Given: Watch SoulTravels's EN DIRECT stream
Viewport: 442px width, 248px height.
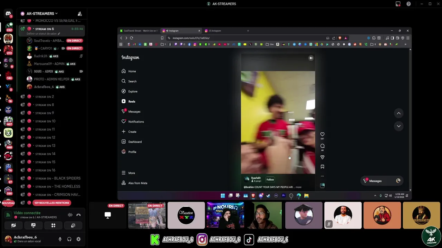Looking at the screenshot, I should tap(75, 41).
